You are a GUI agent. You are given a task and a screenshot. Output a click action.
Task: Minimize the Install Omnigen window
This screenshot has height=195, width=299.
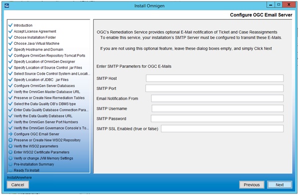[x=271, y=4]
